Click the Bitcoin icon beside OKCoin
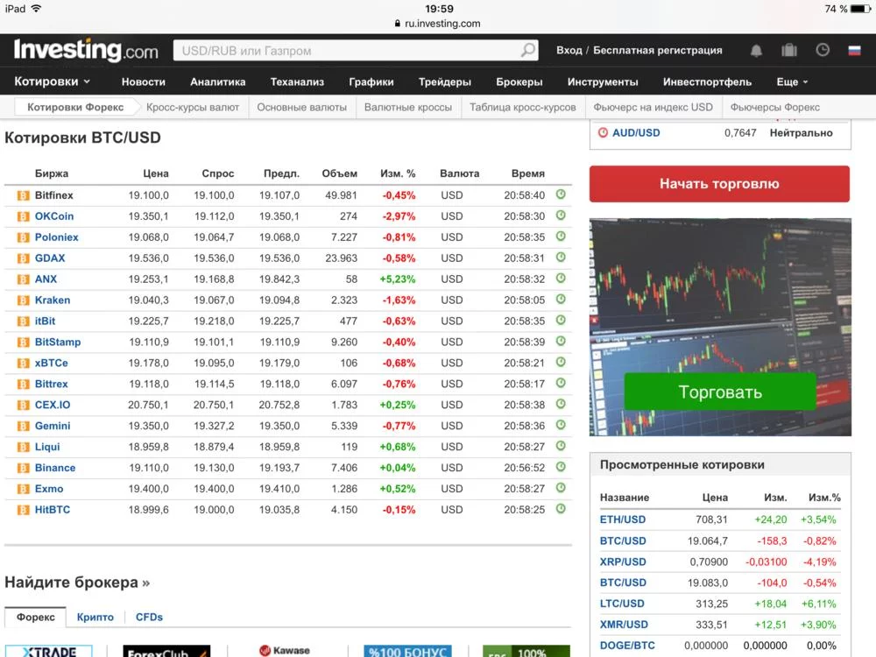The width and height of the screenshot is (876, 657). [23, 216]
